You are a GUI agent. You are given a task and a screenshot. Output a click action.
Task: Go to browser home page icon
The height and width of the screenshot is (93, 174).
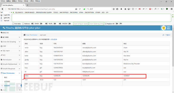[x=125, y=9]
